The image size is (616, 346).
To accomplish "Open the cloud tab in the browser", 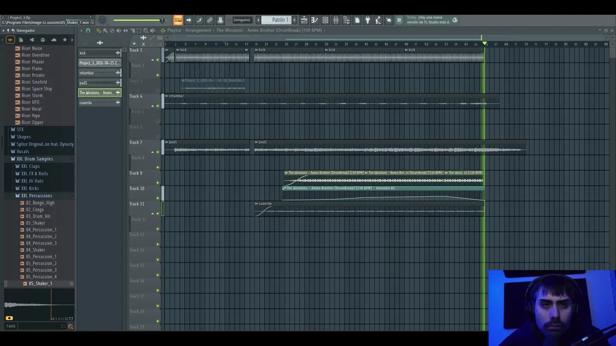I will [53, 39].
